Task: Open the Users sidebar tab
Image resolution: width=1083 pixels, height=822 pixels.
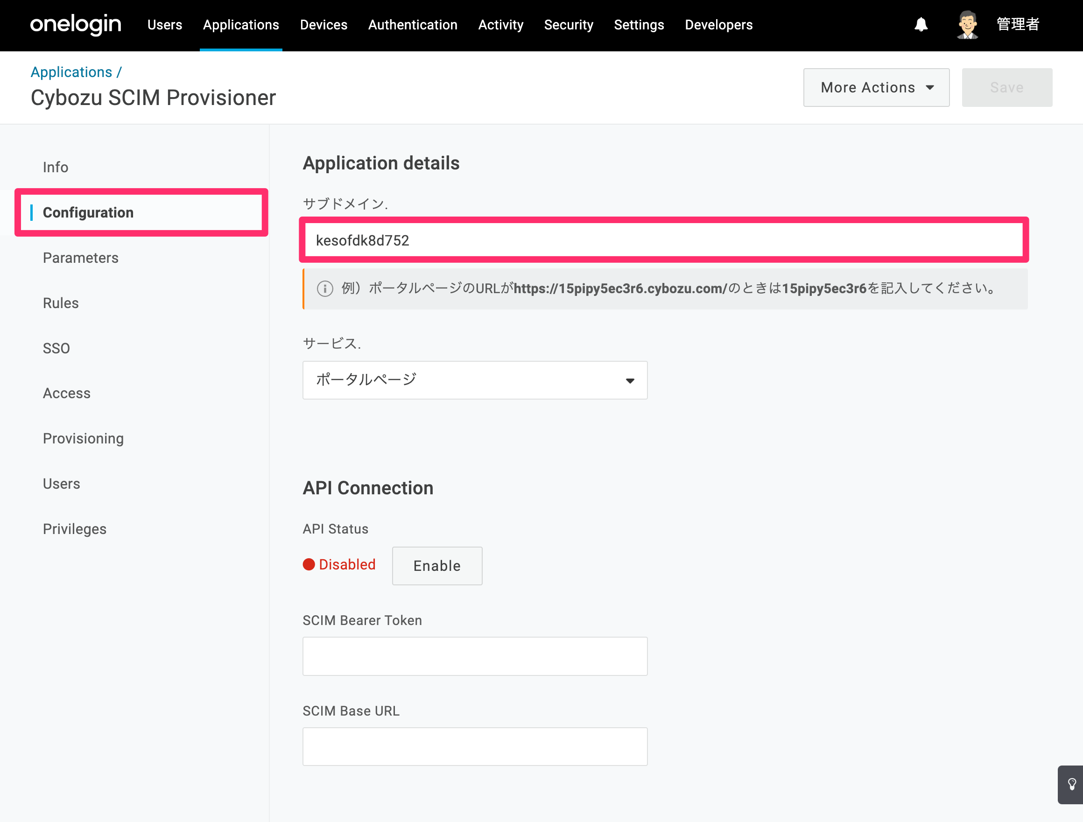Action: point(61,484)
